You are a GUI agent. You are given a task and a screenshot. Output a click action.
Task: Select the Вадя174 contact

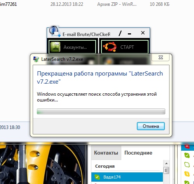[127, 177]
